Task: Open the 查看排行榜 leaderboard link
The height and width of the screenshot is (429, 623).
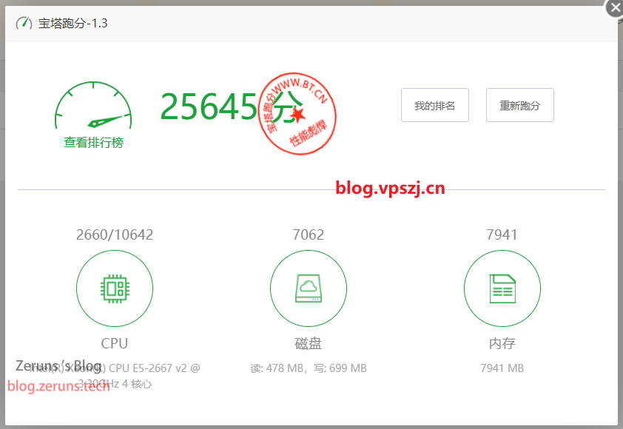Action: pos(93,143)
